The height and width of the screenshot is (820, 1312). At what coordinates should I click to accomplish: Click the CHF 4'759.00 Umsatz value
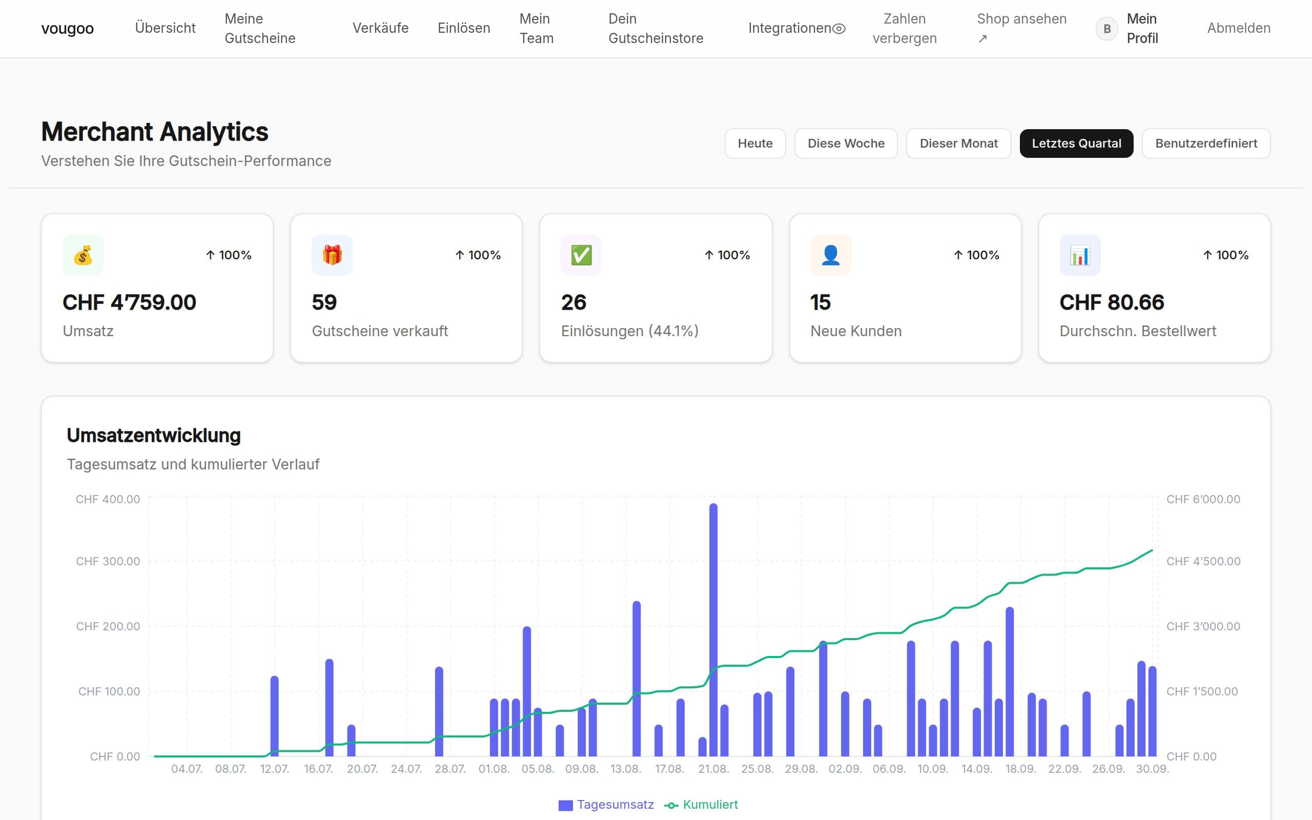tap(130, 302)
